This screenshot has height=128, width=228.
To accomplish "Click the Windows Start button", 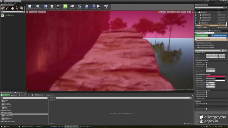I will [1, 127].
